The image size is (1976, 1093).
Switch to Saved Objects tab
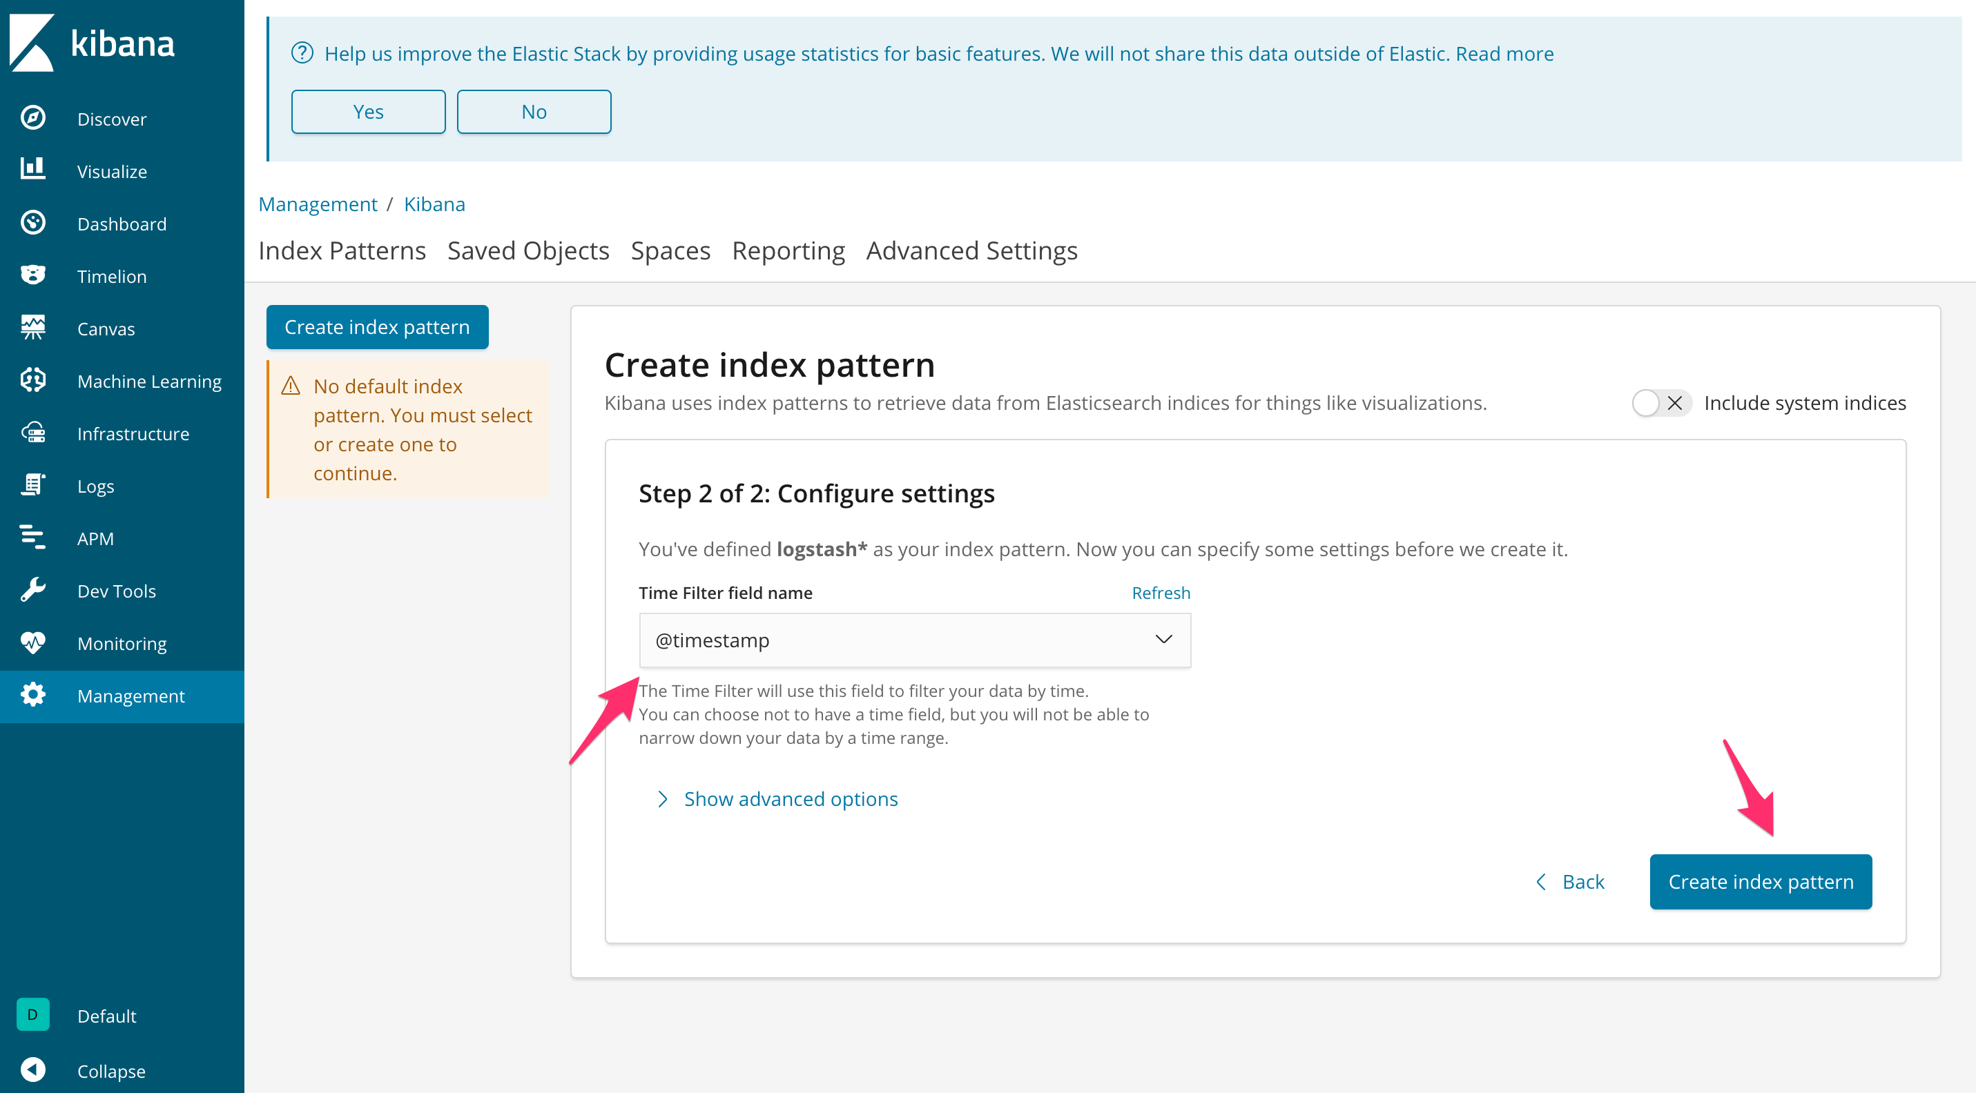pyautogui.click(x=527, y=250)
